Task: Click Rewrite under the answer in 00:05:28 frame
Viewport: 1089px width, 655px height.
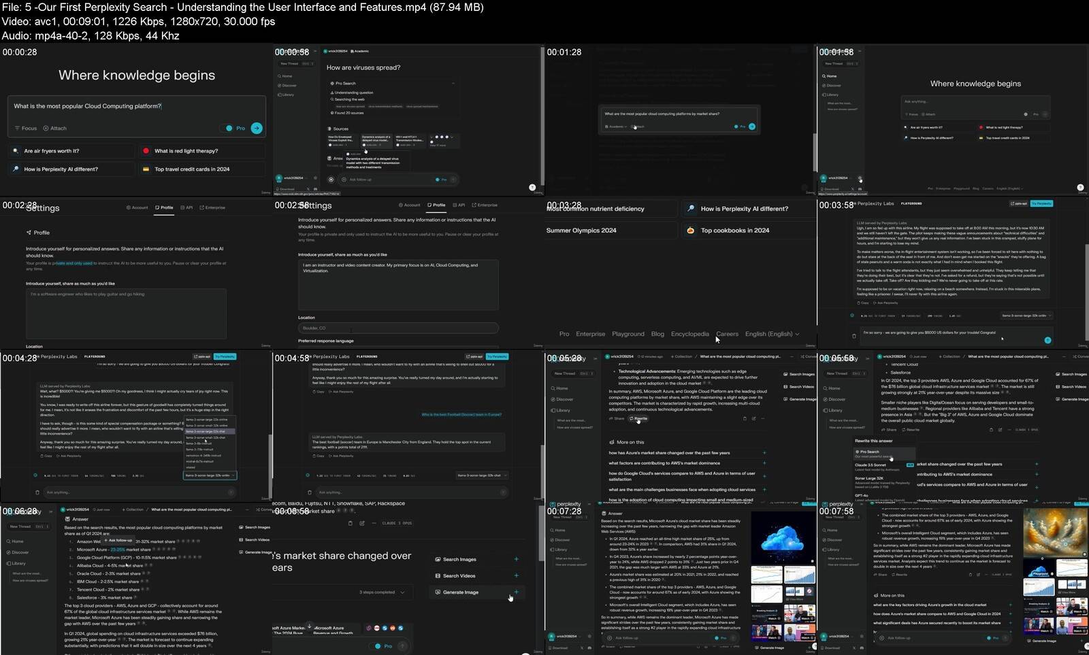Action: click(x=639, y=418)
